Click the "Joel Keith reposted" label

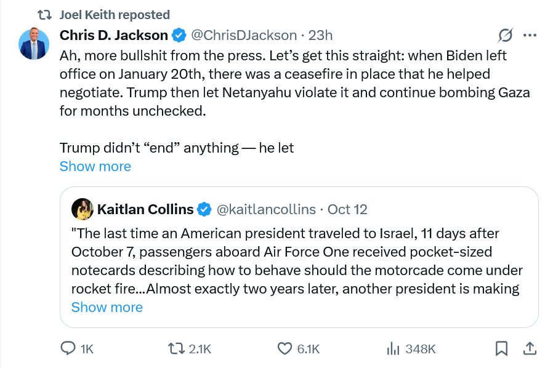coord(115,14)
